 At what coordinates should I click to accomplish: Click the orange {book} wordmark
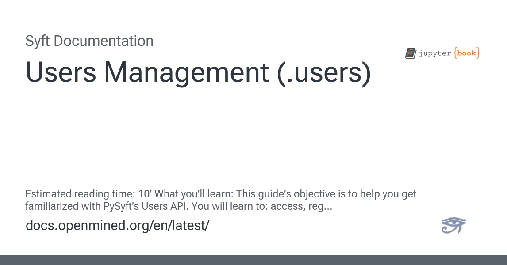pos(466,53)
